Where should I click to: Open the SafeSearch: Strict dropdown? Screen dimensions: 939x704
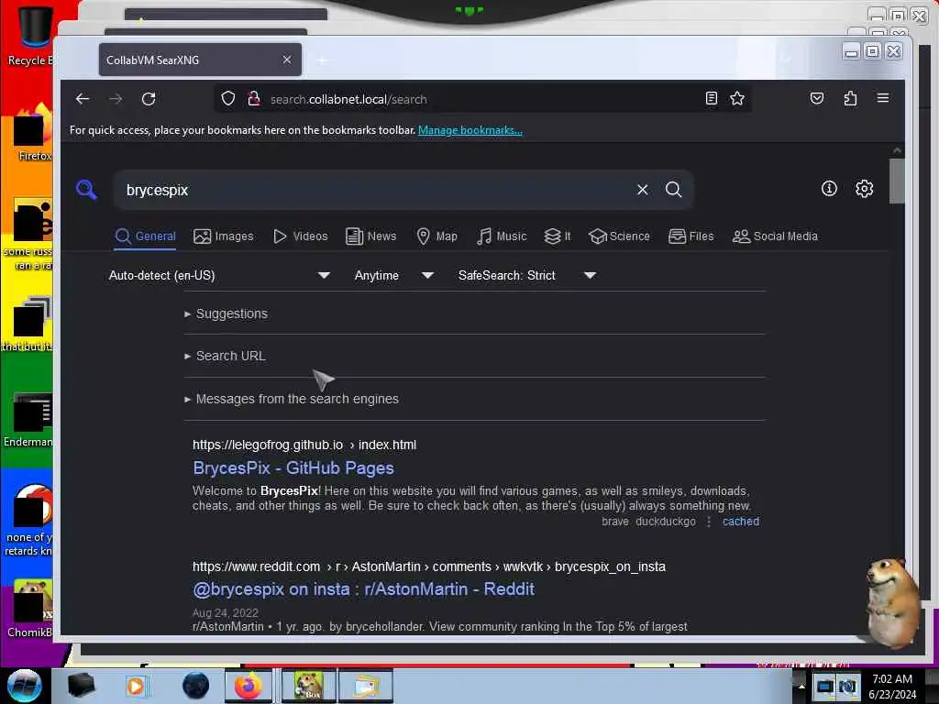tap(527, 275)
